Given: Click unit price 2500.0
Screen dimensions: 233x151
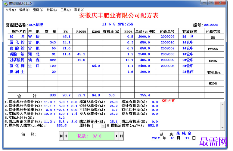Looking at the screenshot, I should pyautogui.click(x=144, y=54).
